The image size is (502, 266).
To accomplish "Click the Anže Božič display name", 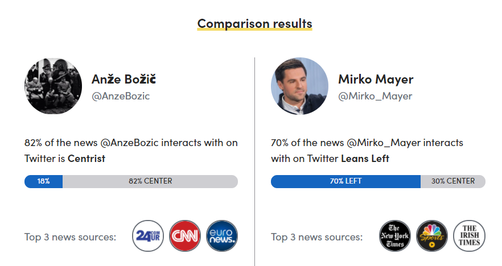I will 124,79.
